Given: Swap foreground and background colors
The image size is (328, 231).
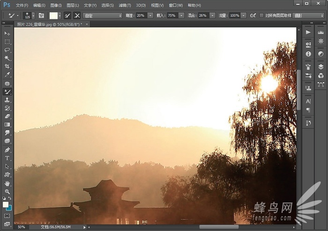Looking at the screenshot, I should (x=10, y=198).
